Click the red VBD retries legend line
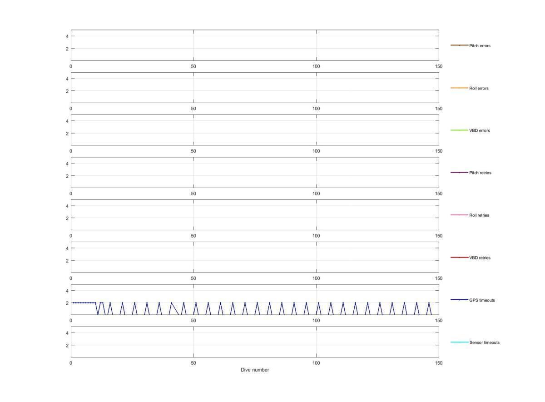Screen dimensions: 545x402 point(459,257)
